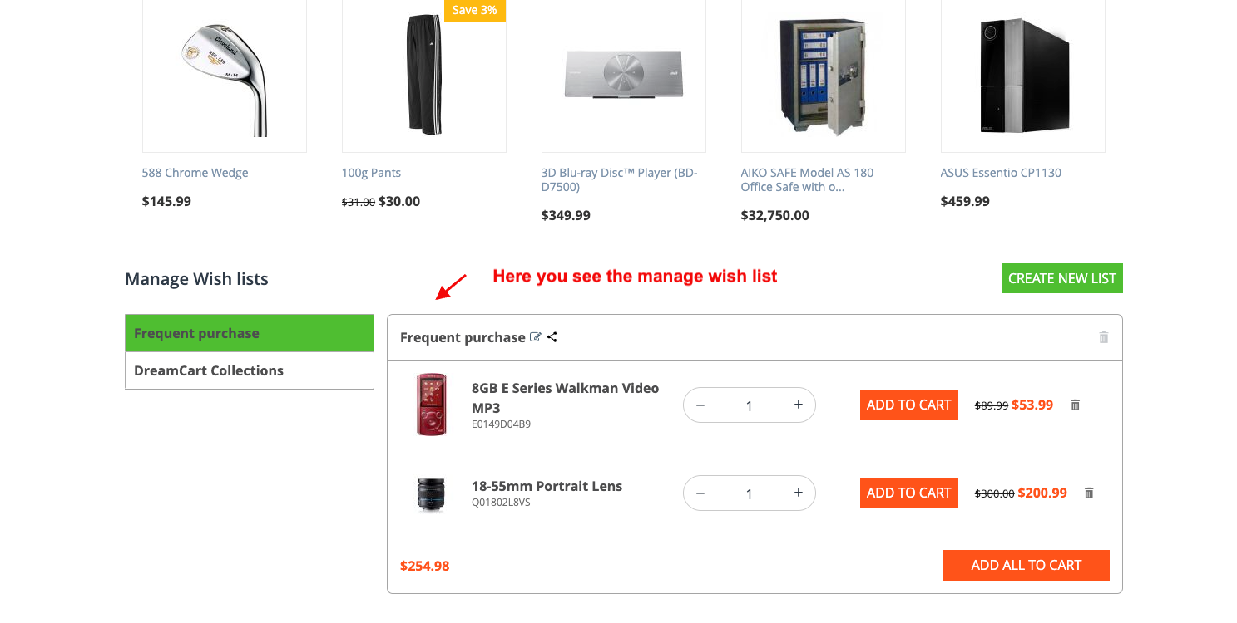Create a new wish list
Screen dimensions: 1237x623
coord(1061,278)
